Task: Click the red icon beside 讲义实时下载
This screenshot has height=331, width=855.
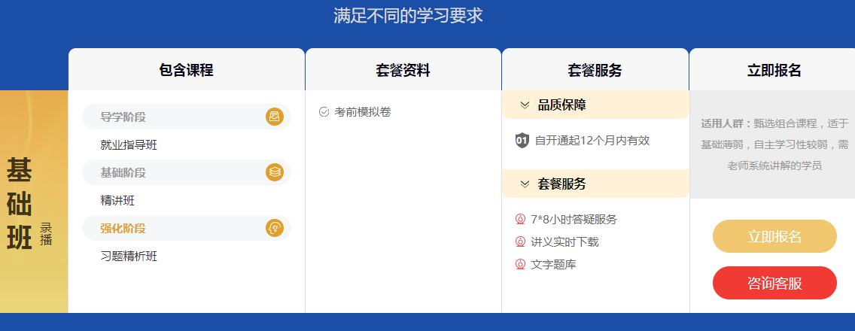Action: pos(519,241)
